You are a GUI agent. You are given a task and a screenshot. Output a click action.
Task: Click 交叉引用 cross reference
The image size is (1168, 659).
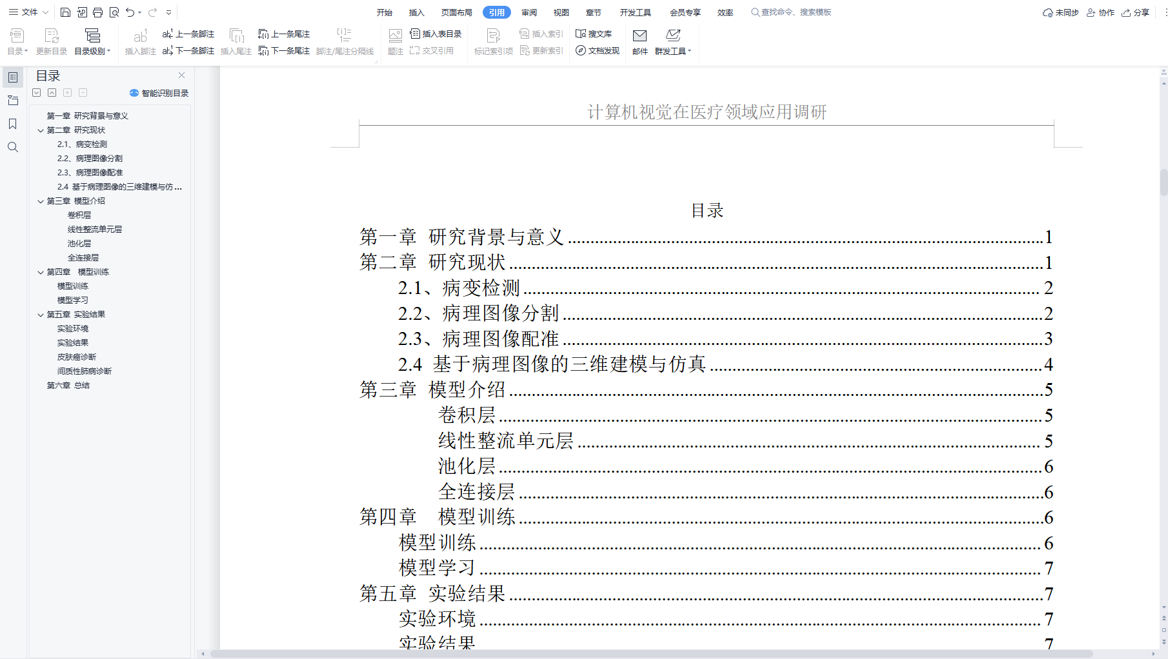click(x=432, y=50)
